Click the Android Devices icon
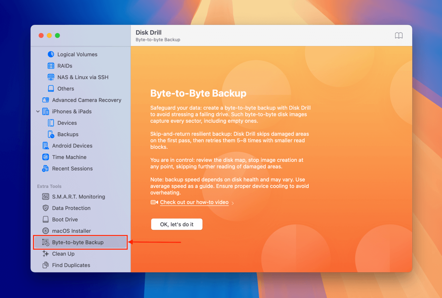This screenshot has height=298, width=442. tap(46, 146)
